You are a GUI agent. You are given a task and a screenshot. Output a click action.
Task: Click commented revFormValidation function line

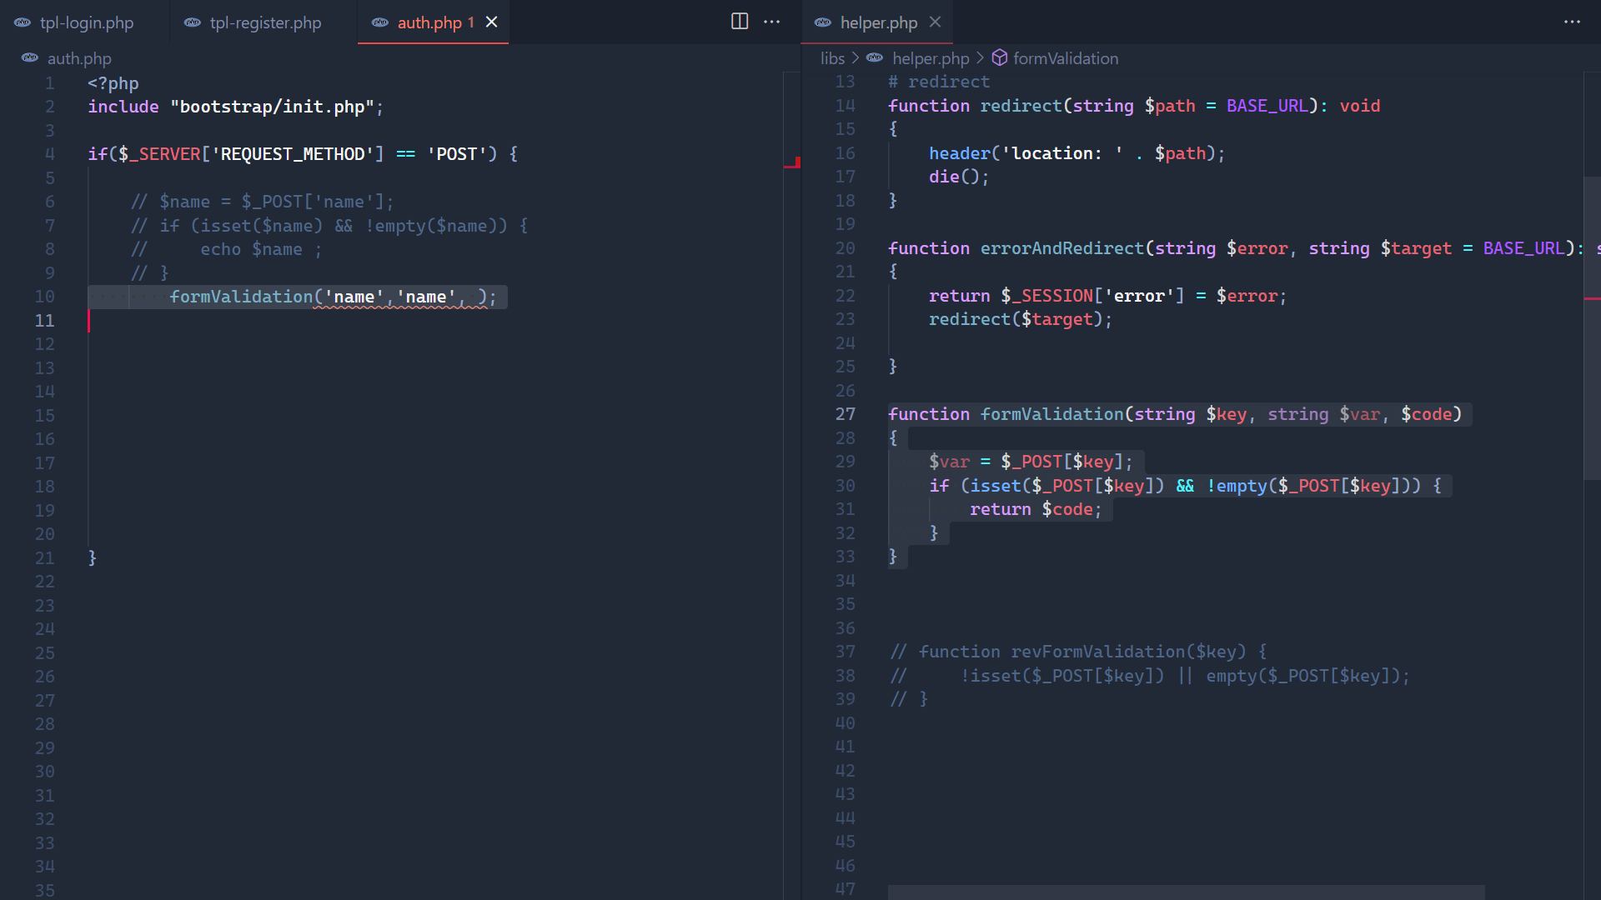(x=1079, y=652)
